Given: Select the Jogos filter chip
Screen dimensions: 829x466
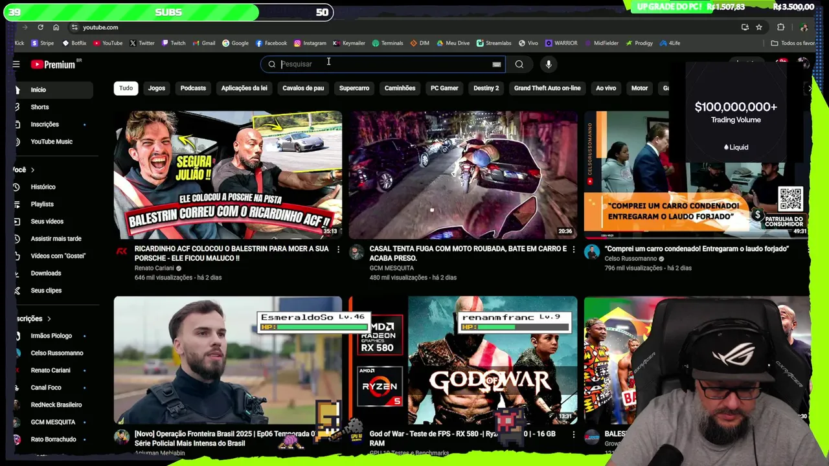Looking at the screenshot, I should [157, 88].
